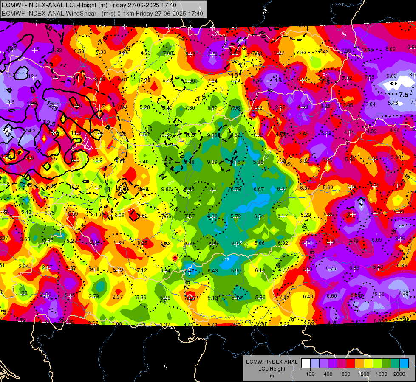
Task: Click the 6.67 grid value
Action: (282, 188)
